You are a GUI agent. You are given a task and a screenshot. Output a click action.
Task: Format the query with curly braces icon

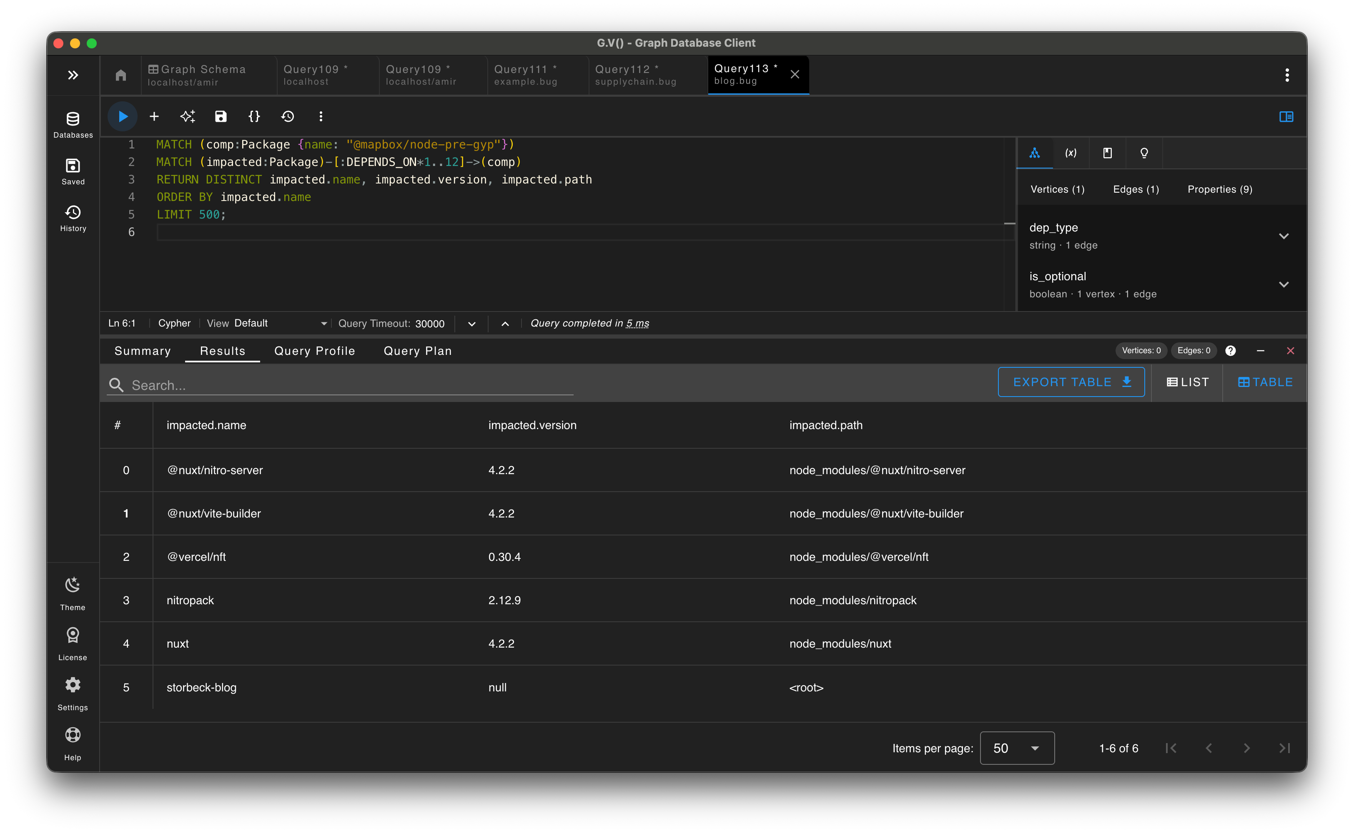pos(254,116)
